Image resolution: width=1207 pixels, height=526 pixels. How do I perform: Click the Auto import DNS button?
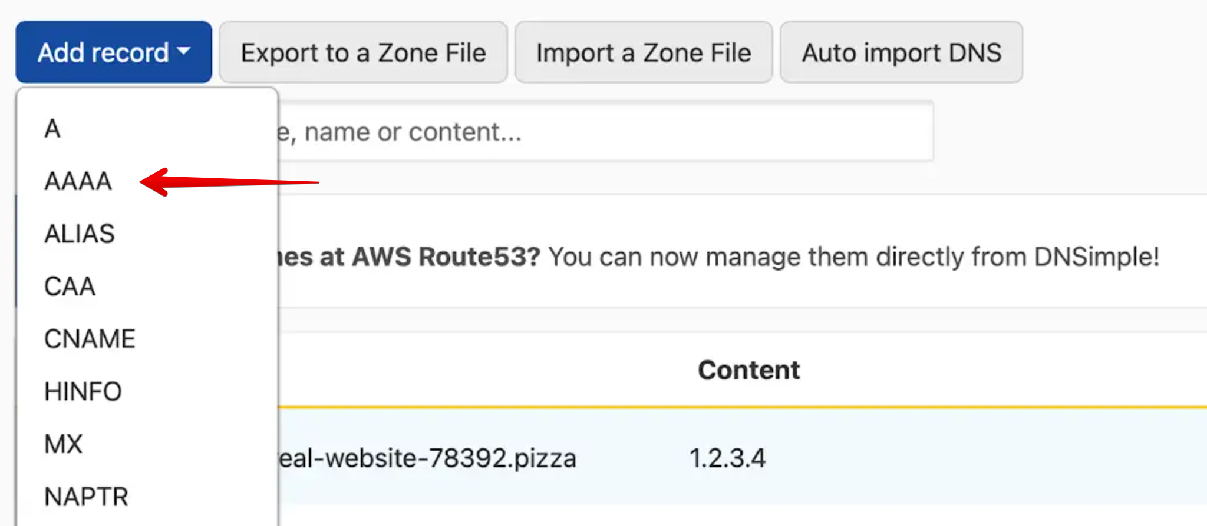[x=901, y=52]
